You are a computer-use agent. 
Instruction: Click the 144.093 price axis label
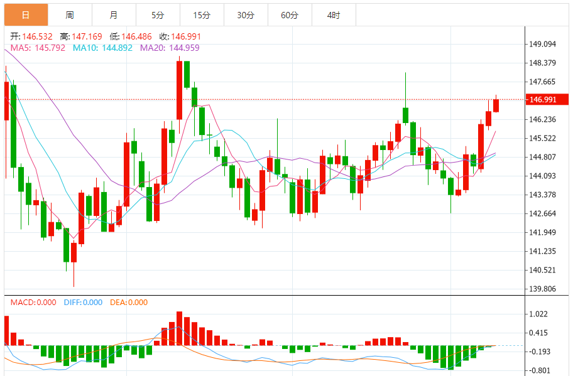pyautogui.click(x=542, y=176)
